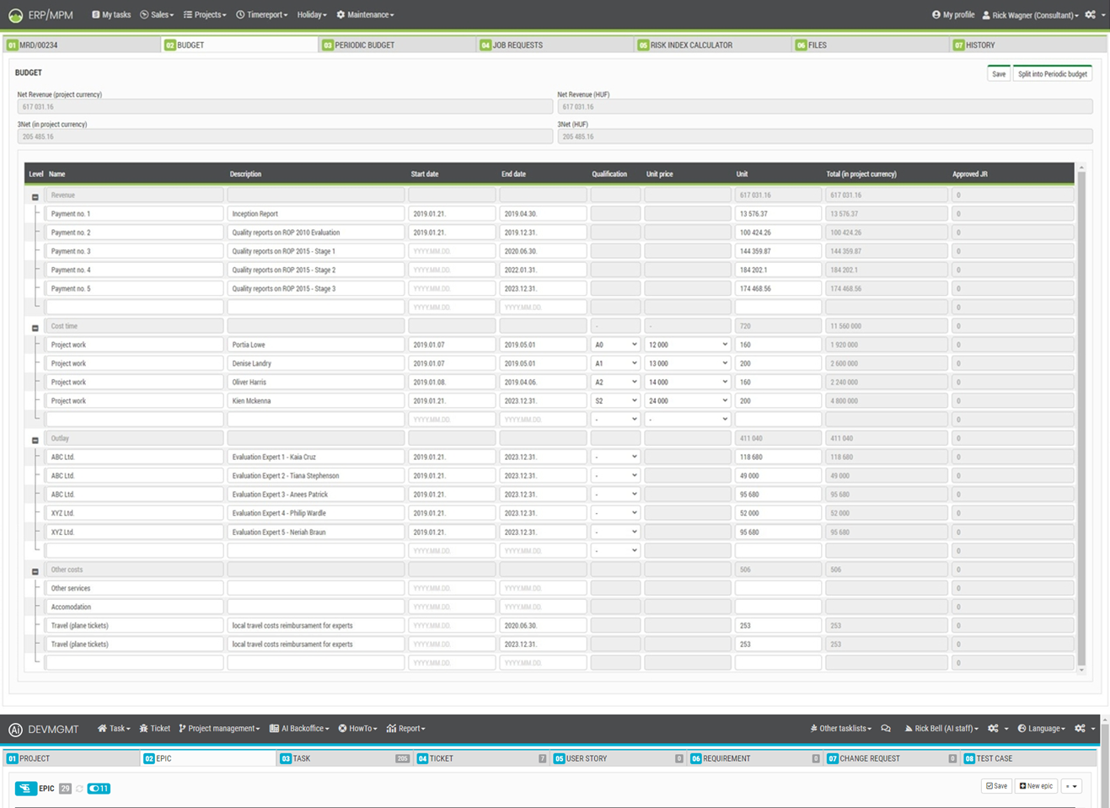Click end date 2022.01.31. of Payment no. 4
The width and height of the screenshot is (1110, 808).
[x=543, y=270]
